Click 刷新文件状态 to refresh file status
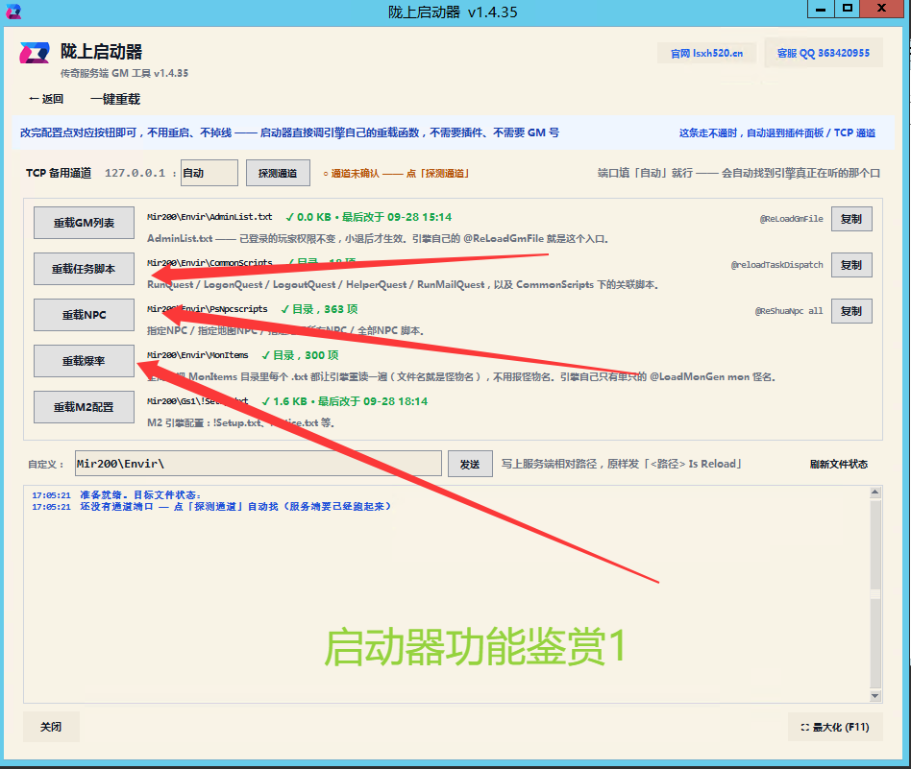The image size is (911, 769). (x=838, y=465)
